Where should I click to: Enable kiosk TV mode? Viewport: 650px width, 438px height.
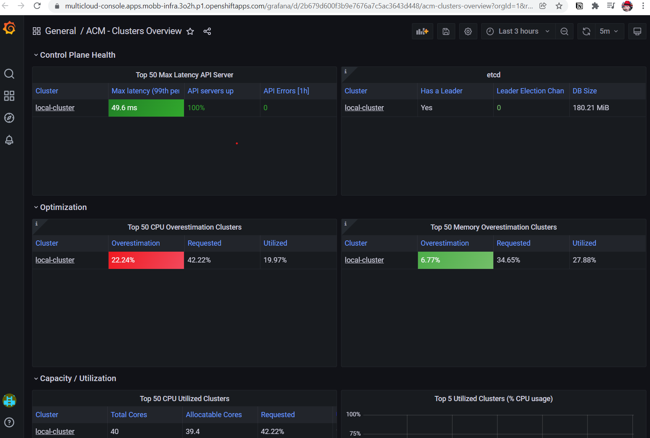(x=637, y=31)
